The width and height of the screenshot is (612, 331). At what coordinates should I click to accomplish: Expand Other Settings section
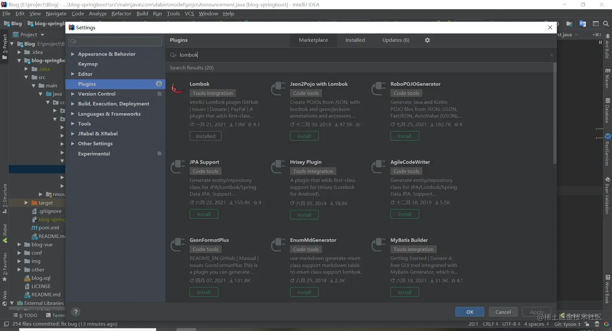[x=72, y=144]
